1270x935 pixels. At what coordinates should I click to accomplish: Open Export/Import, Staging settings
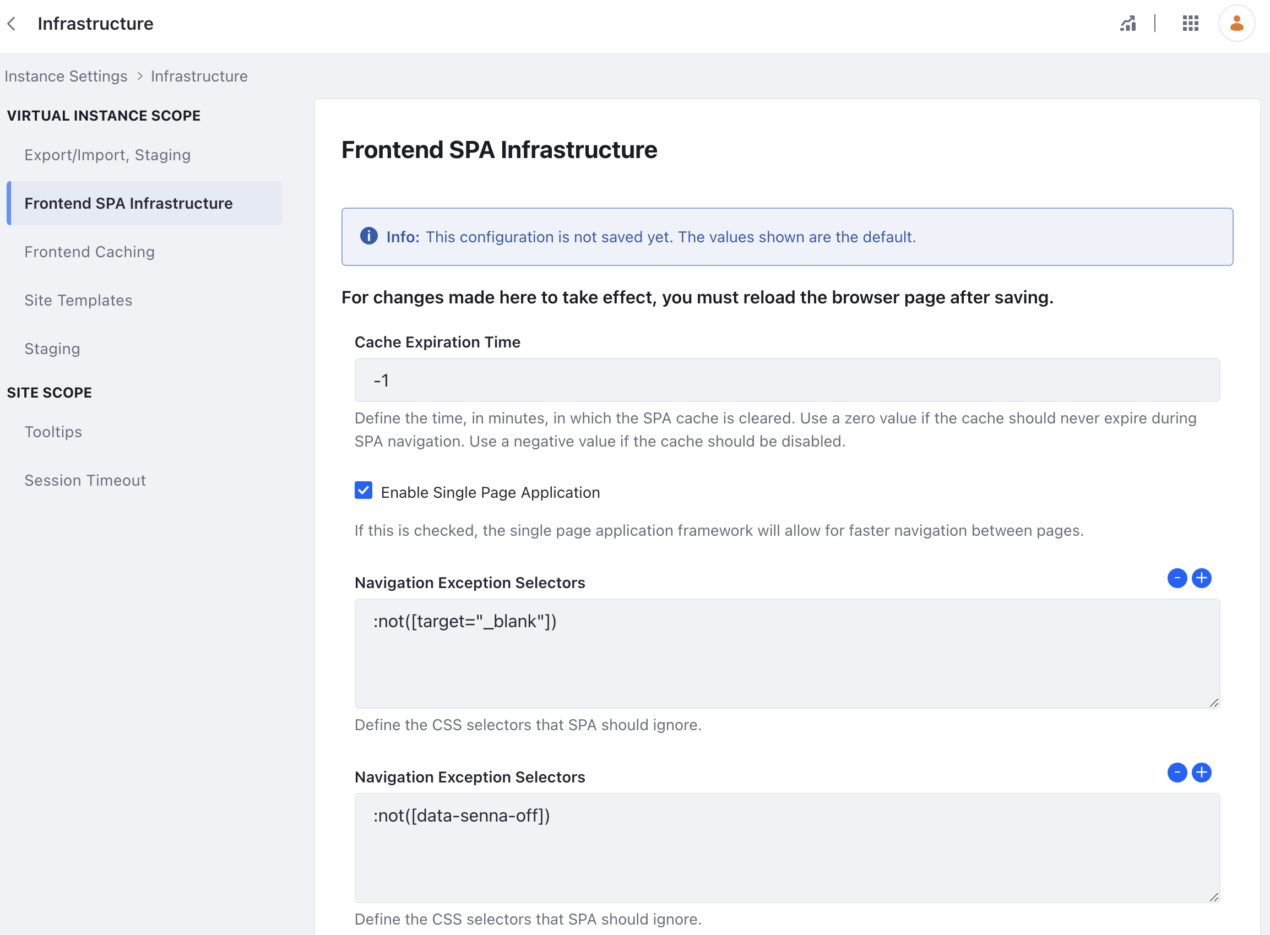pos(107,155)
